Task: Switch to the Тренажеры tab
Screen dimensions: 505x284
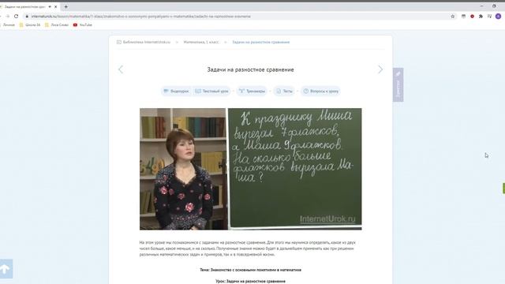Action: (252, 92)
